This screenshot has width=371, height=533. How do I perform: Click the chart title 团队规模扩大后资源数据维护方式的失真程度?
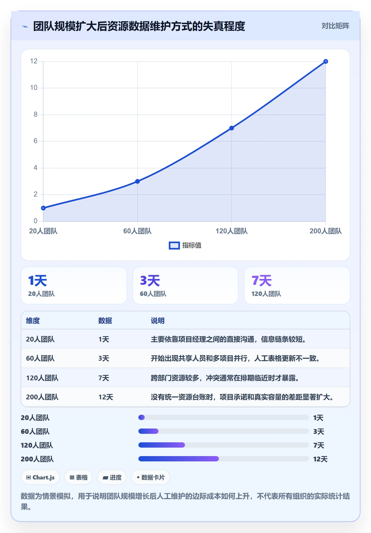[139, 26]
